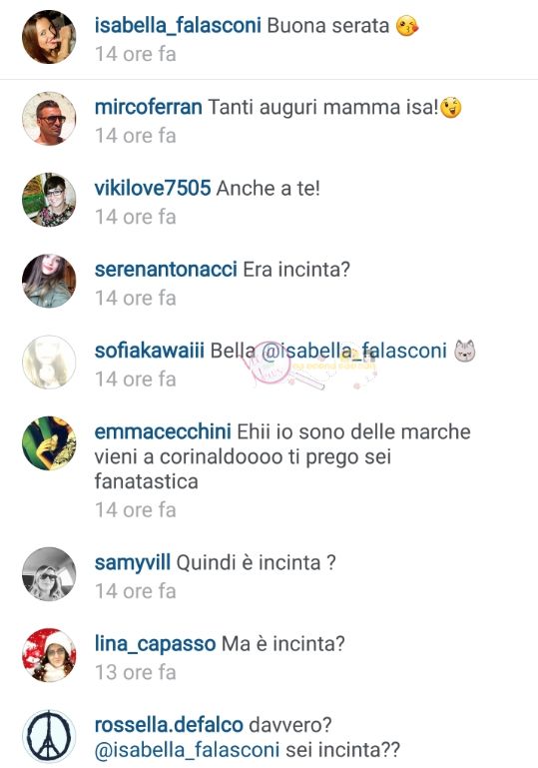
Task: Tap serenantonacci's profile photo
Action: click(x=49, y=281)
